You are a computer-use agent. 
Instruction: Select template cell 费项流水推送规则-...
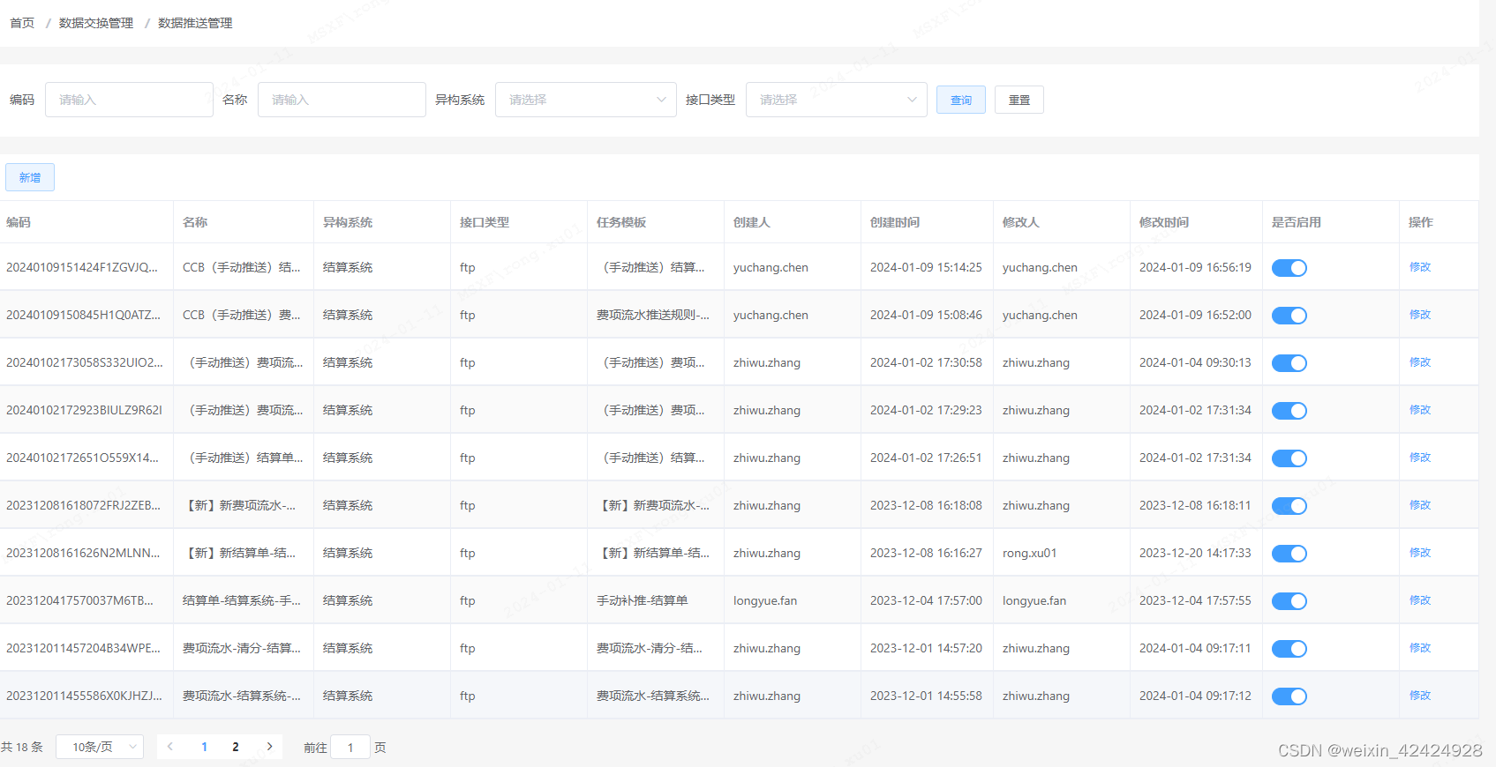coord(653,315)
